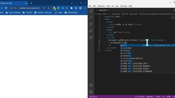
Task: View the site info icon before File
Action: click(11, 8)
